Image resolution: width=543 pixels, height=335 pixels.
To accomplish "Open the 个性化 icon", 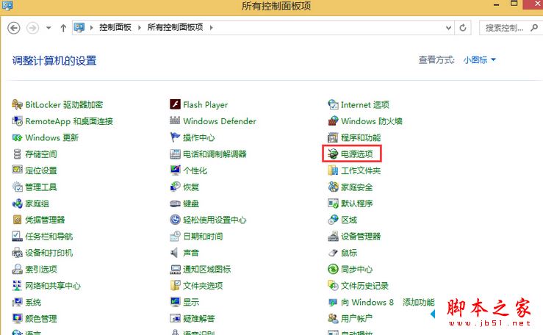I will coord(175,170).
